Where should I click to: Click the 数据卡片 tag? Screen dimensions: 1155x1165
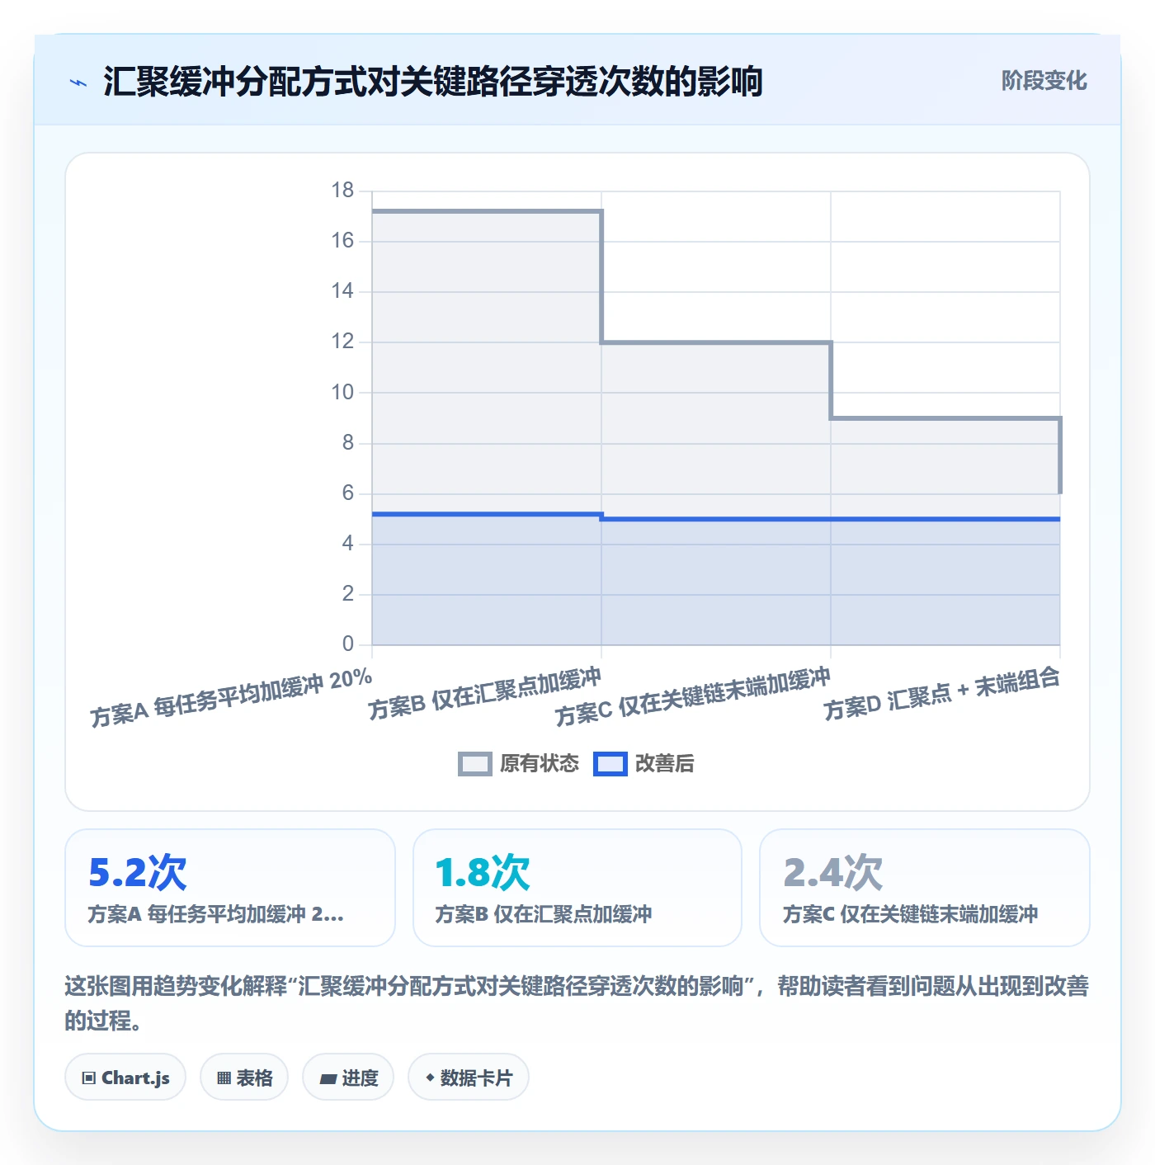(x=469, y=1078)
